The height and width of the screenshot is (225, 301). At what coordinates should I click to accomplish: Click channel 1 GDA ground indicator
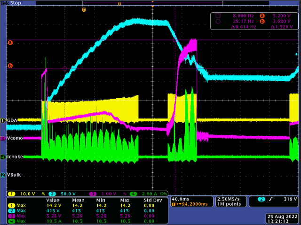(x=3, y=121)
